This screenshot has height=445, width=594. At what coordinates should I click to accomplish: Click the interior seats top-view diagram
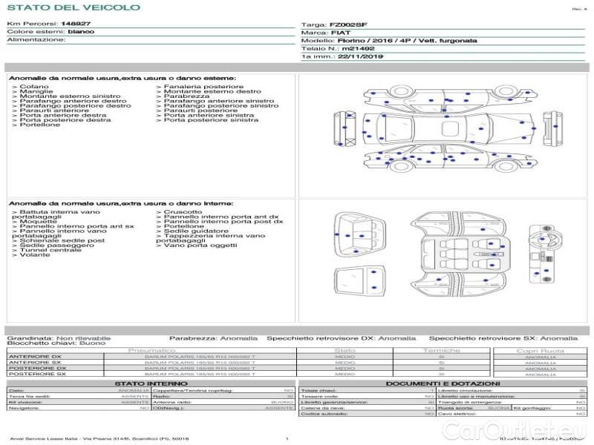click(x=458, y=254)
